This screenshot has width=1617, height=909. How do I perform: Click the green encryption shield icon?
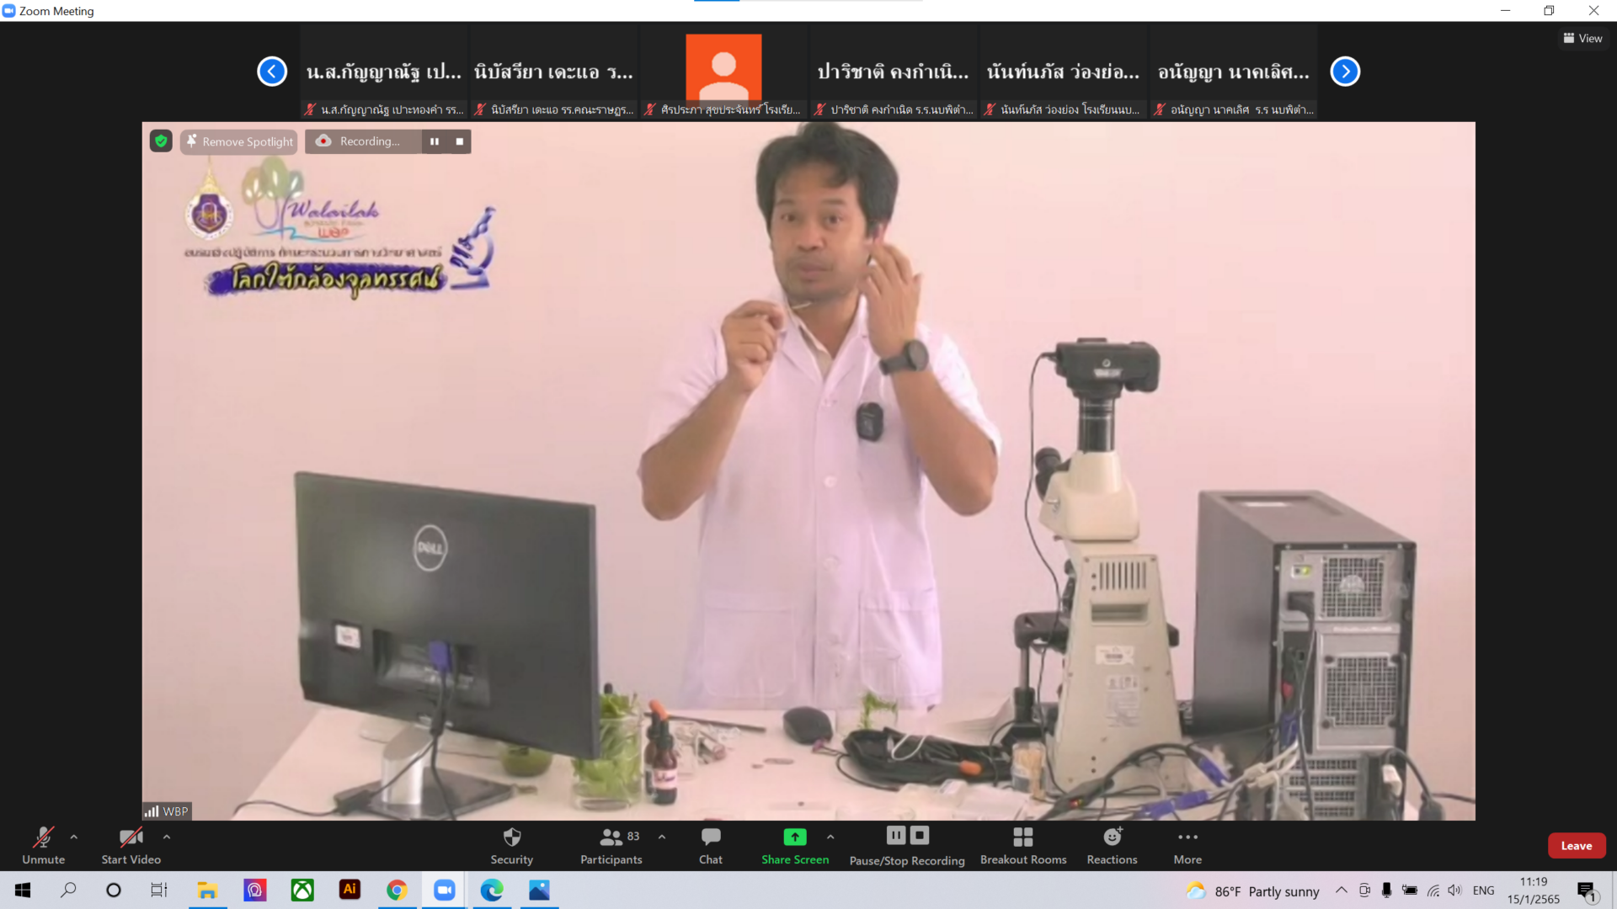click(x=161, y=141)
